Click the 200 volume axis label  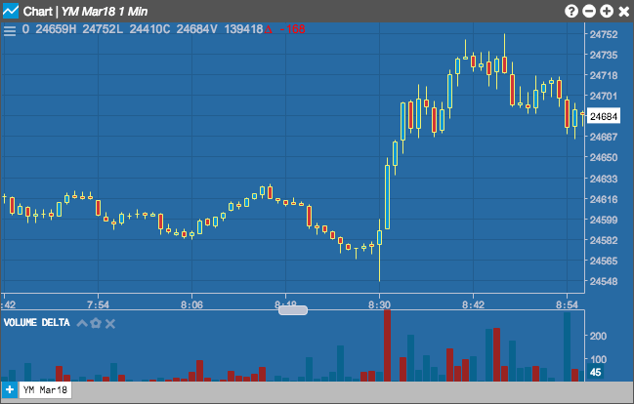(598, 336)
